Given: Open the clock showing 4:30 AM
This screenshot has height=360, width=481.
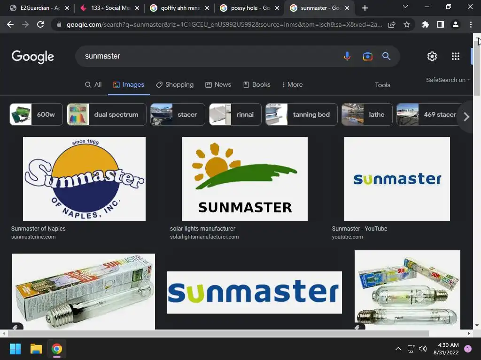Looking at the screenshot, I should (446, 349).
